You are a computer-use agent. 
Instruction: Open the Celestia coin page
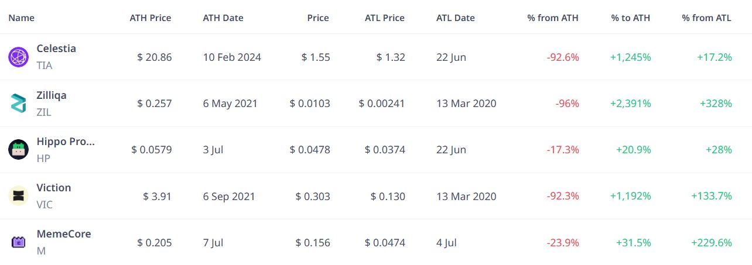[56, 49]
